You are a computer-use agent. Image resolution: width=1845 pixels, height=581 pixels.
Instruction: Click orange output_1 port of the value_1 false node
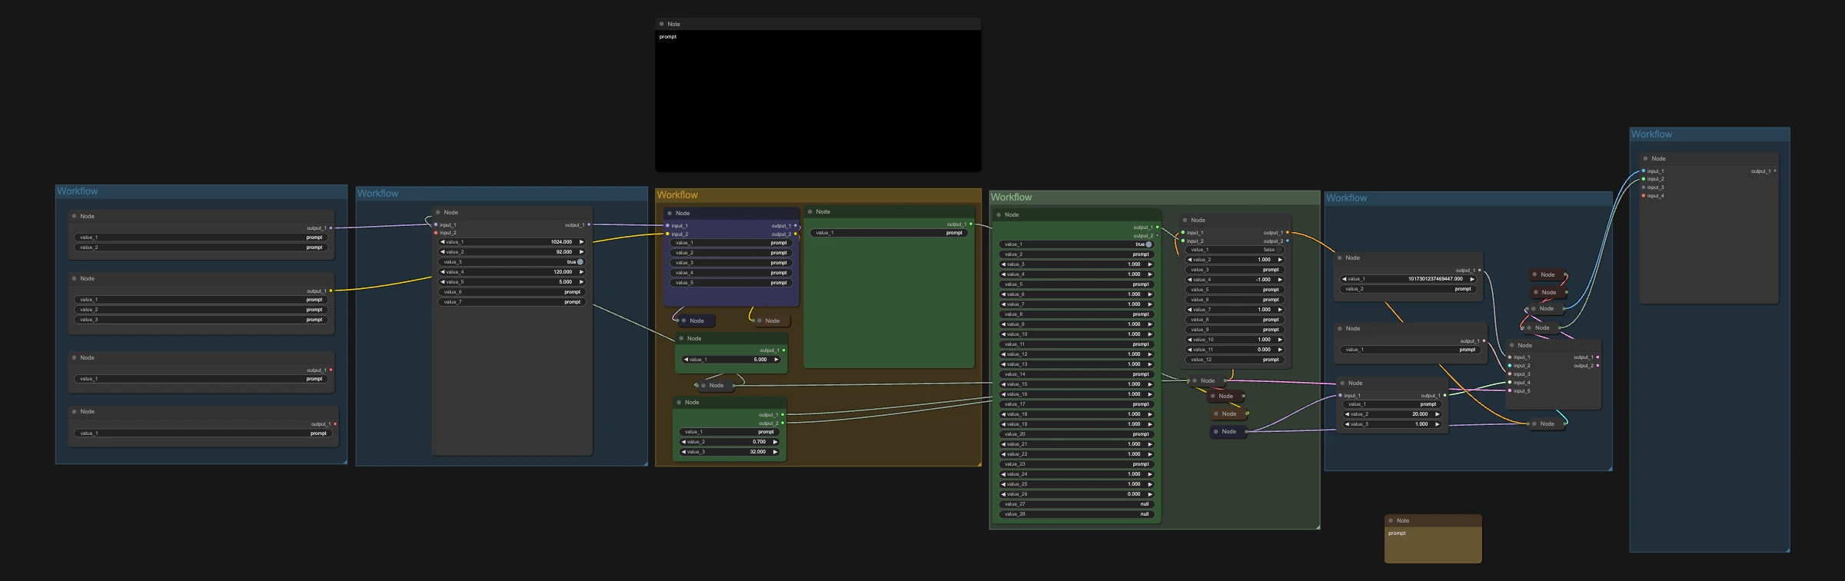coord(1288,232)
